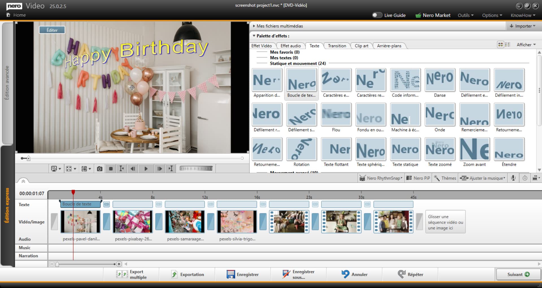Click the microphone narration record icon
Viewport: 542px width, 288px height.
point(513,178)
